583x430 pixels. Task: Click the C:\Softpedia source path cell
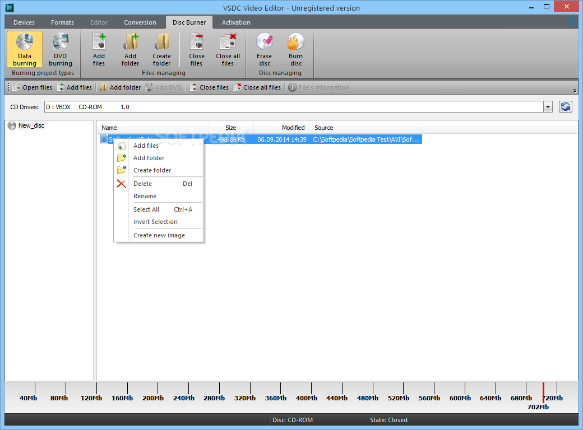coord(365,139)
